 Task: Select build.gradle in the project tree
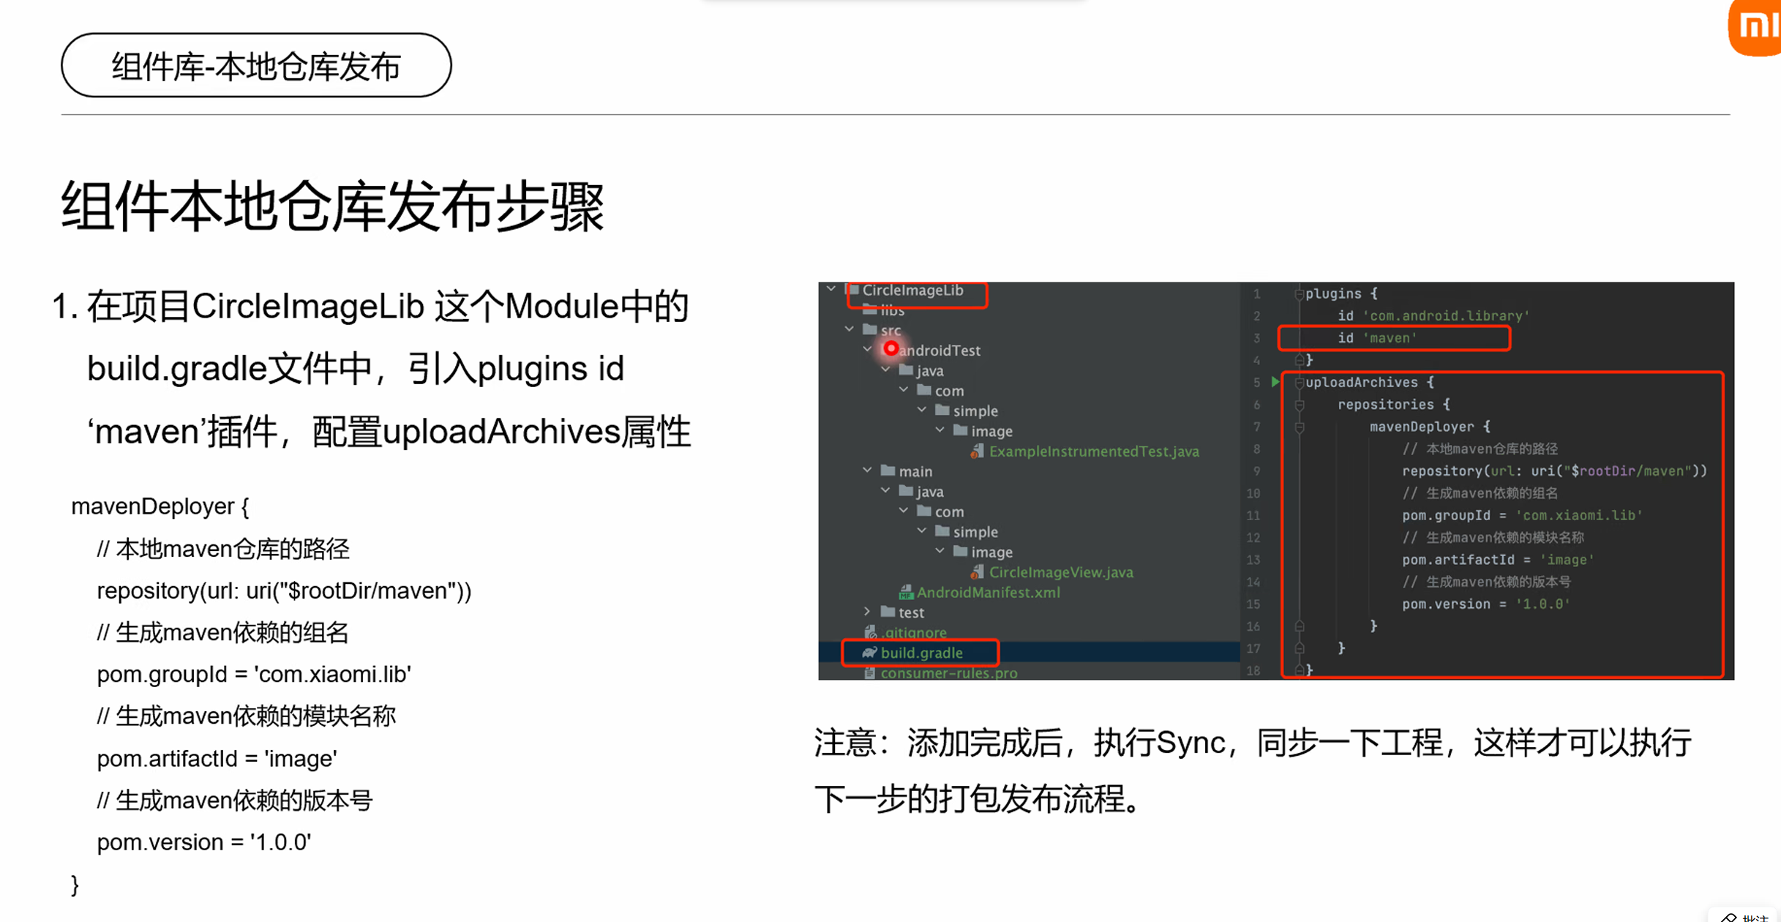pyautogui.click(x=921, y=653)
